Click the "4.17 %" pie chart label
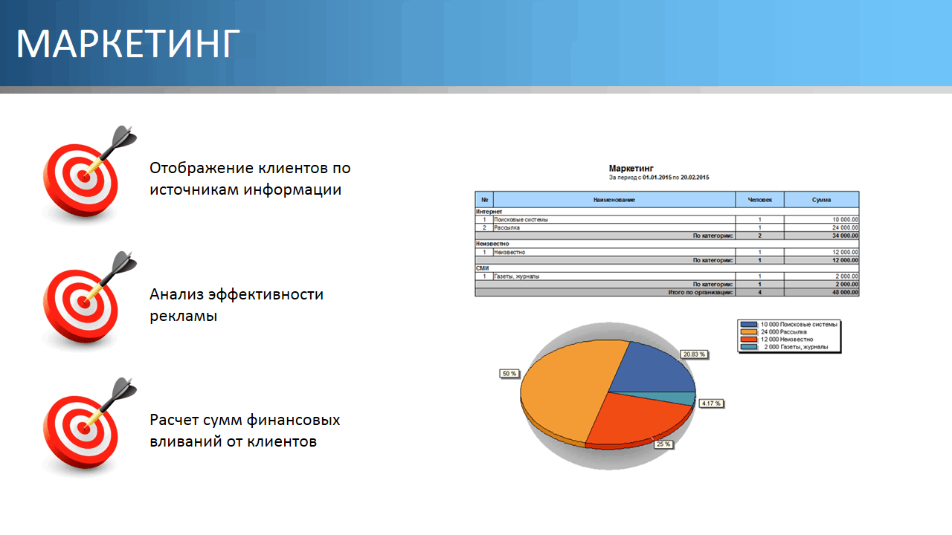Screen dimensions: 952x535 [711, 403]
